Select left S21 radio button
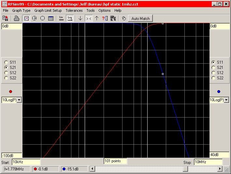The height and width of the screenshot is (174, 231). (x=6, y=68)
